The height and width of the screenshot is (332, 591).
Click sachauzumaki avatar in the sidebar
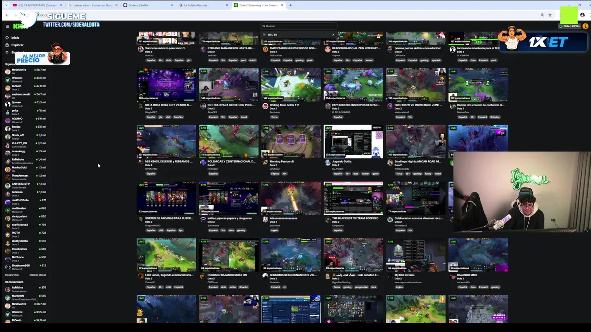pos(7,95)
